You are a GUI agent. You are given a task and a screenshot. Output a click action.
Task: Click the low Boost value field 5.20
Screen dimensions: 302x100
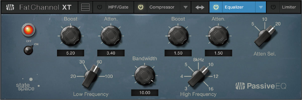click(70, 53)
